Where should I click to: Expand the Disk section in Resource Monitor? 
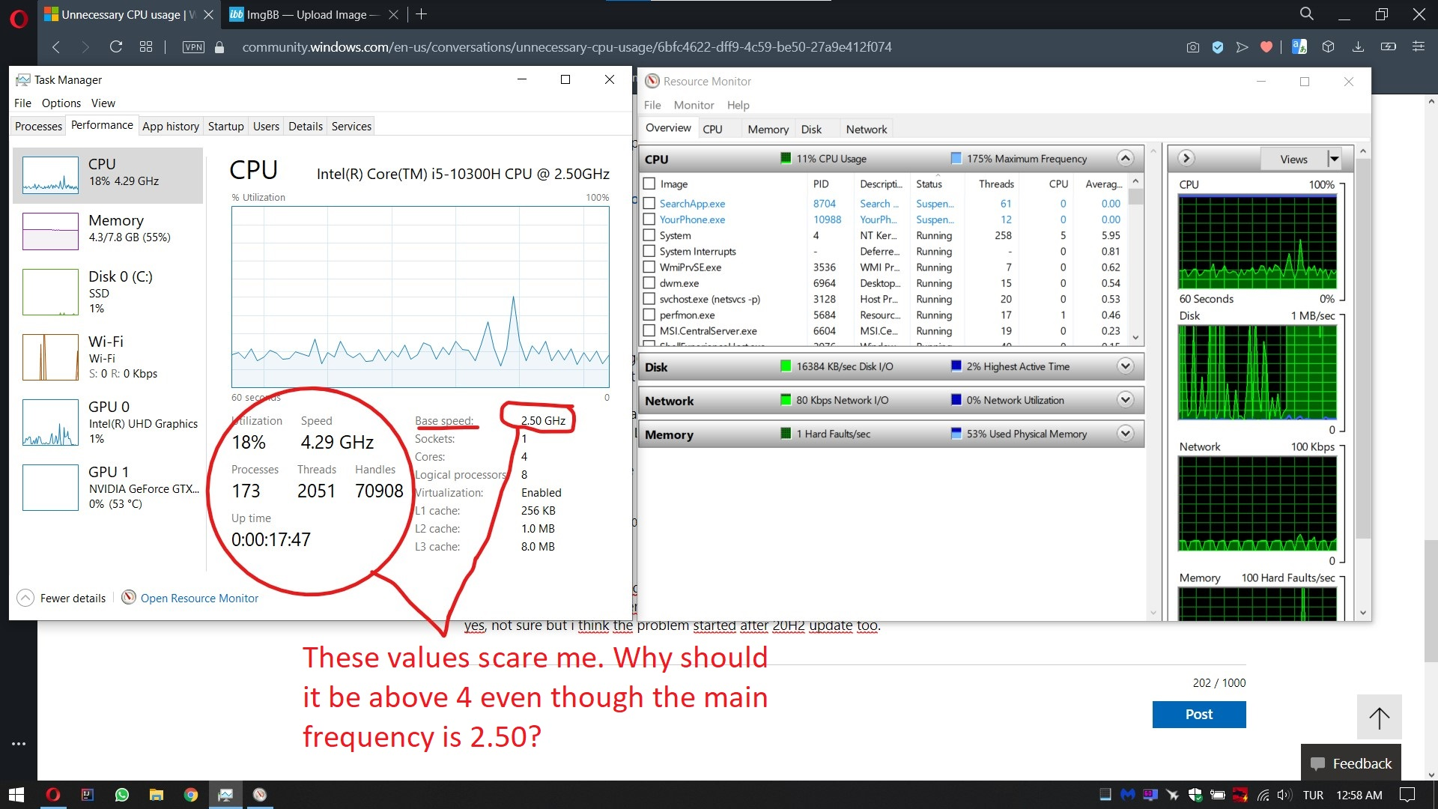click(1125, 366)
